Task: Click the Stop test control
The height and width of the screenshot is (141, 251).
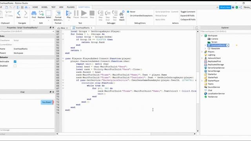Action: [x=92, y=13]
